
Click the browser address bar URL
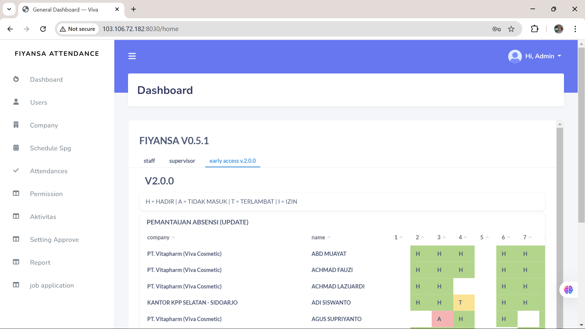click(141, 29)
